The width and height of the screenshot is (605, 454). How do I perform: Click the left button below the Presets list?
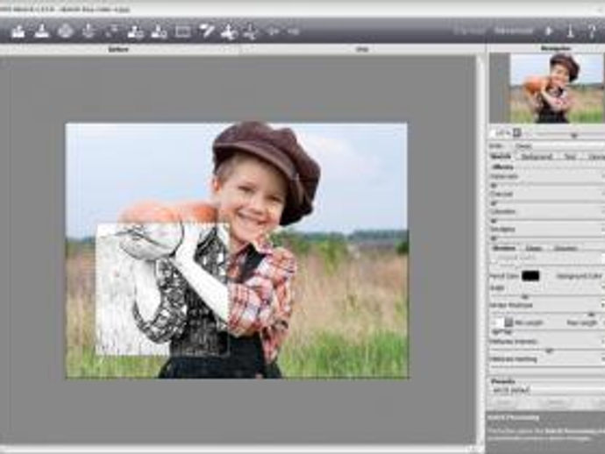503,402
